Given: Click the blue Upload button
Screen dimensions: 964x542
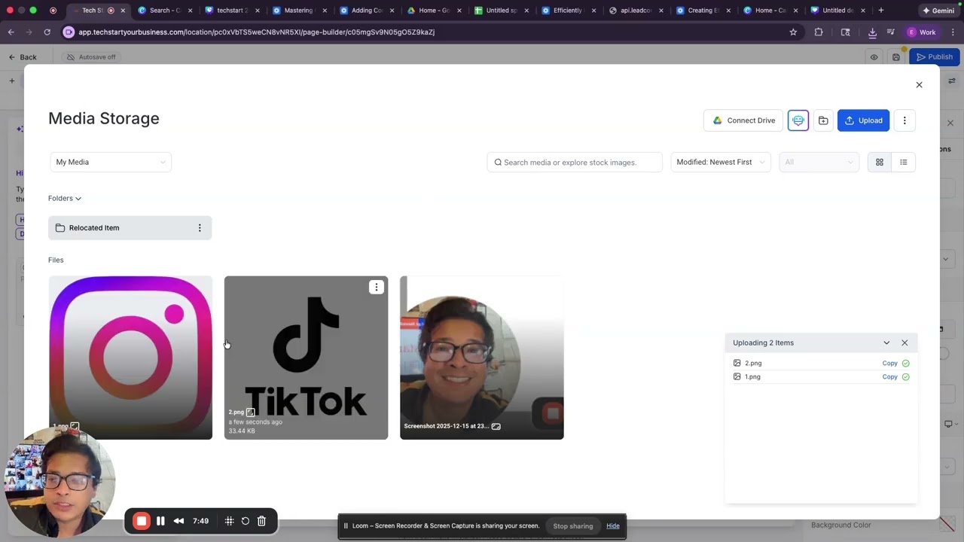Looking at the screenshot, I should click(x=863, y=120).
